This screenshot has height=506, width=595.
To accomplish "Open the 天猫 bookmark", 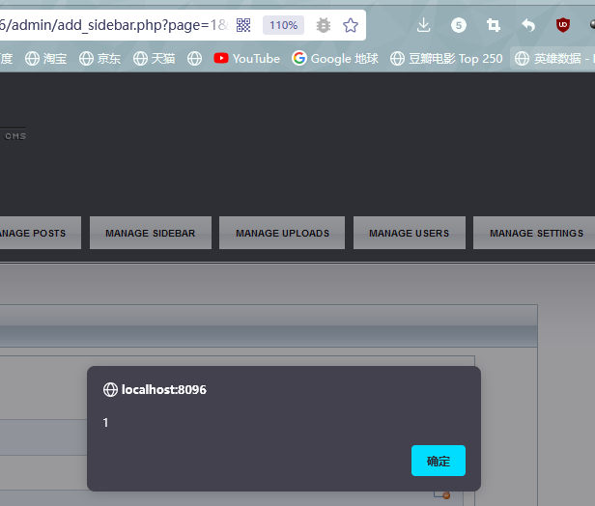I will coord(155,58).
